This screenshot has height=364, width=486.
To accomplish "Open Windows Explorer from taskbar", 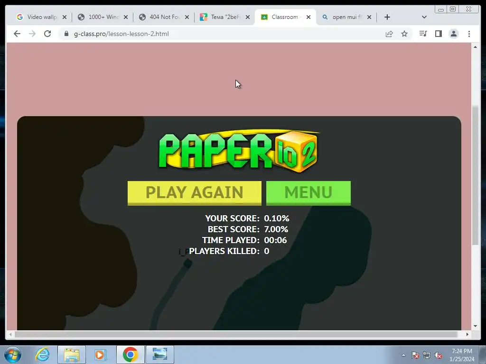I will (72, 355).
